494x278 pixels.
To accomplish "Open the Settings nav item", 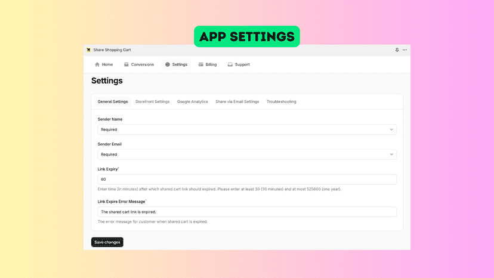I will [x=176, y=64].
